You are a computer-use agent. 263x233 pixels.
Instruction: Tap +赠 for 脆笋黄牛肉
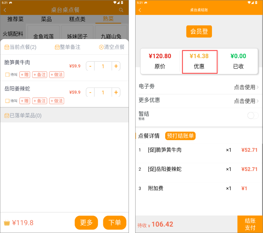25,75
